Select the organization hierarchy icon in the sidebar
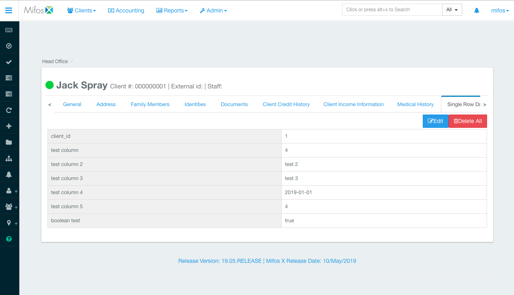 9,158
